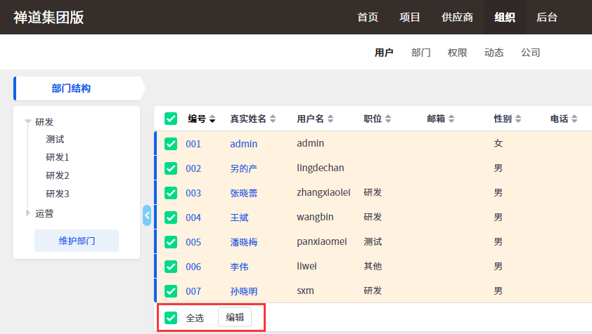Uncheck the checkbox for user 001
The width and height of the screenshot is (592, 334).
pyautogui.click(x=171, y=144)
